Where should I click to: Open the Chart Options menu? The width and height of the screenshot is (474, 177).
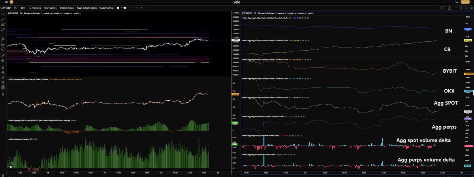(x=50, y=8)
